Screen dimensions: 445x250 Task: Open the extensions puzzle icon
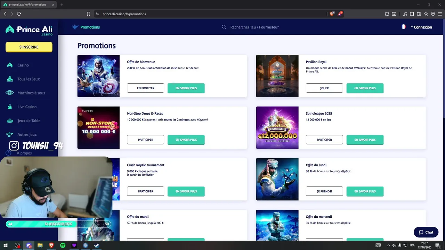pos(387,14)
